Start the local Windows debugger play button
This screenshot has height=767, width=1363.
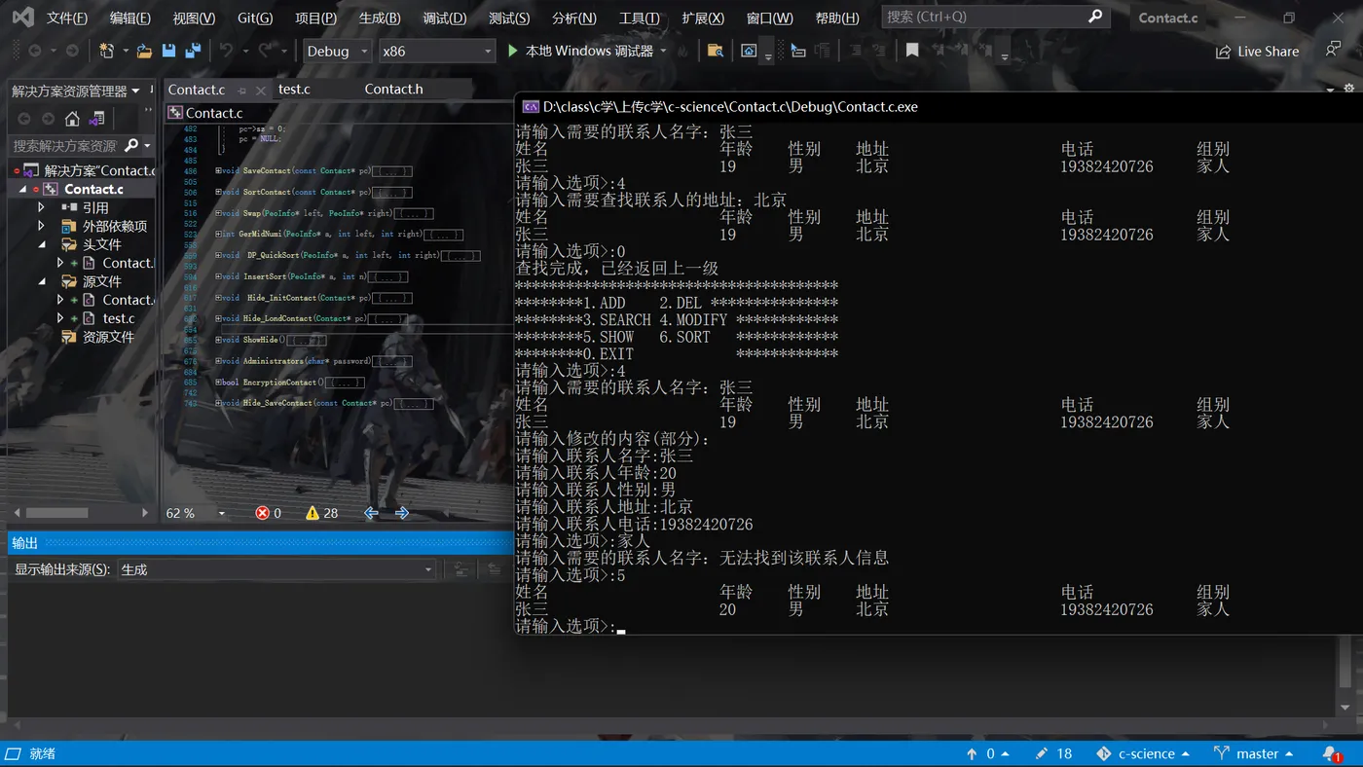[x=513, y=51]
